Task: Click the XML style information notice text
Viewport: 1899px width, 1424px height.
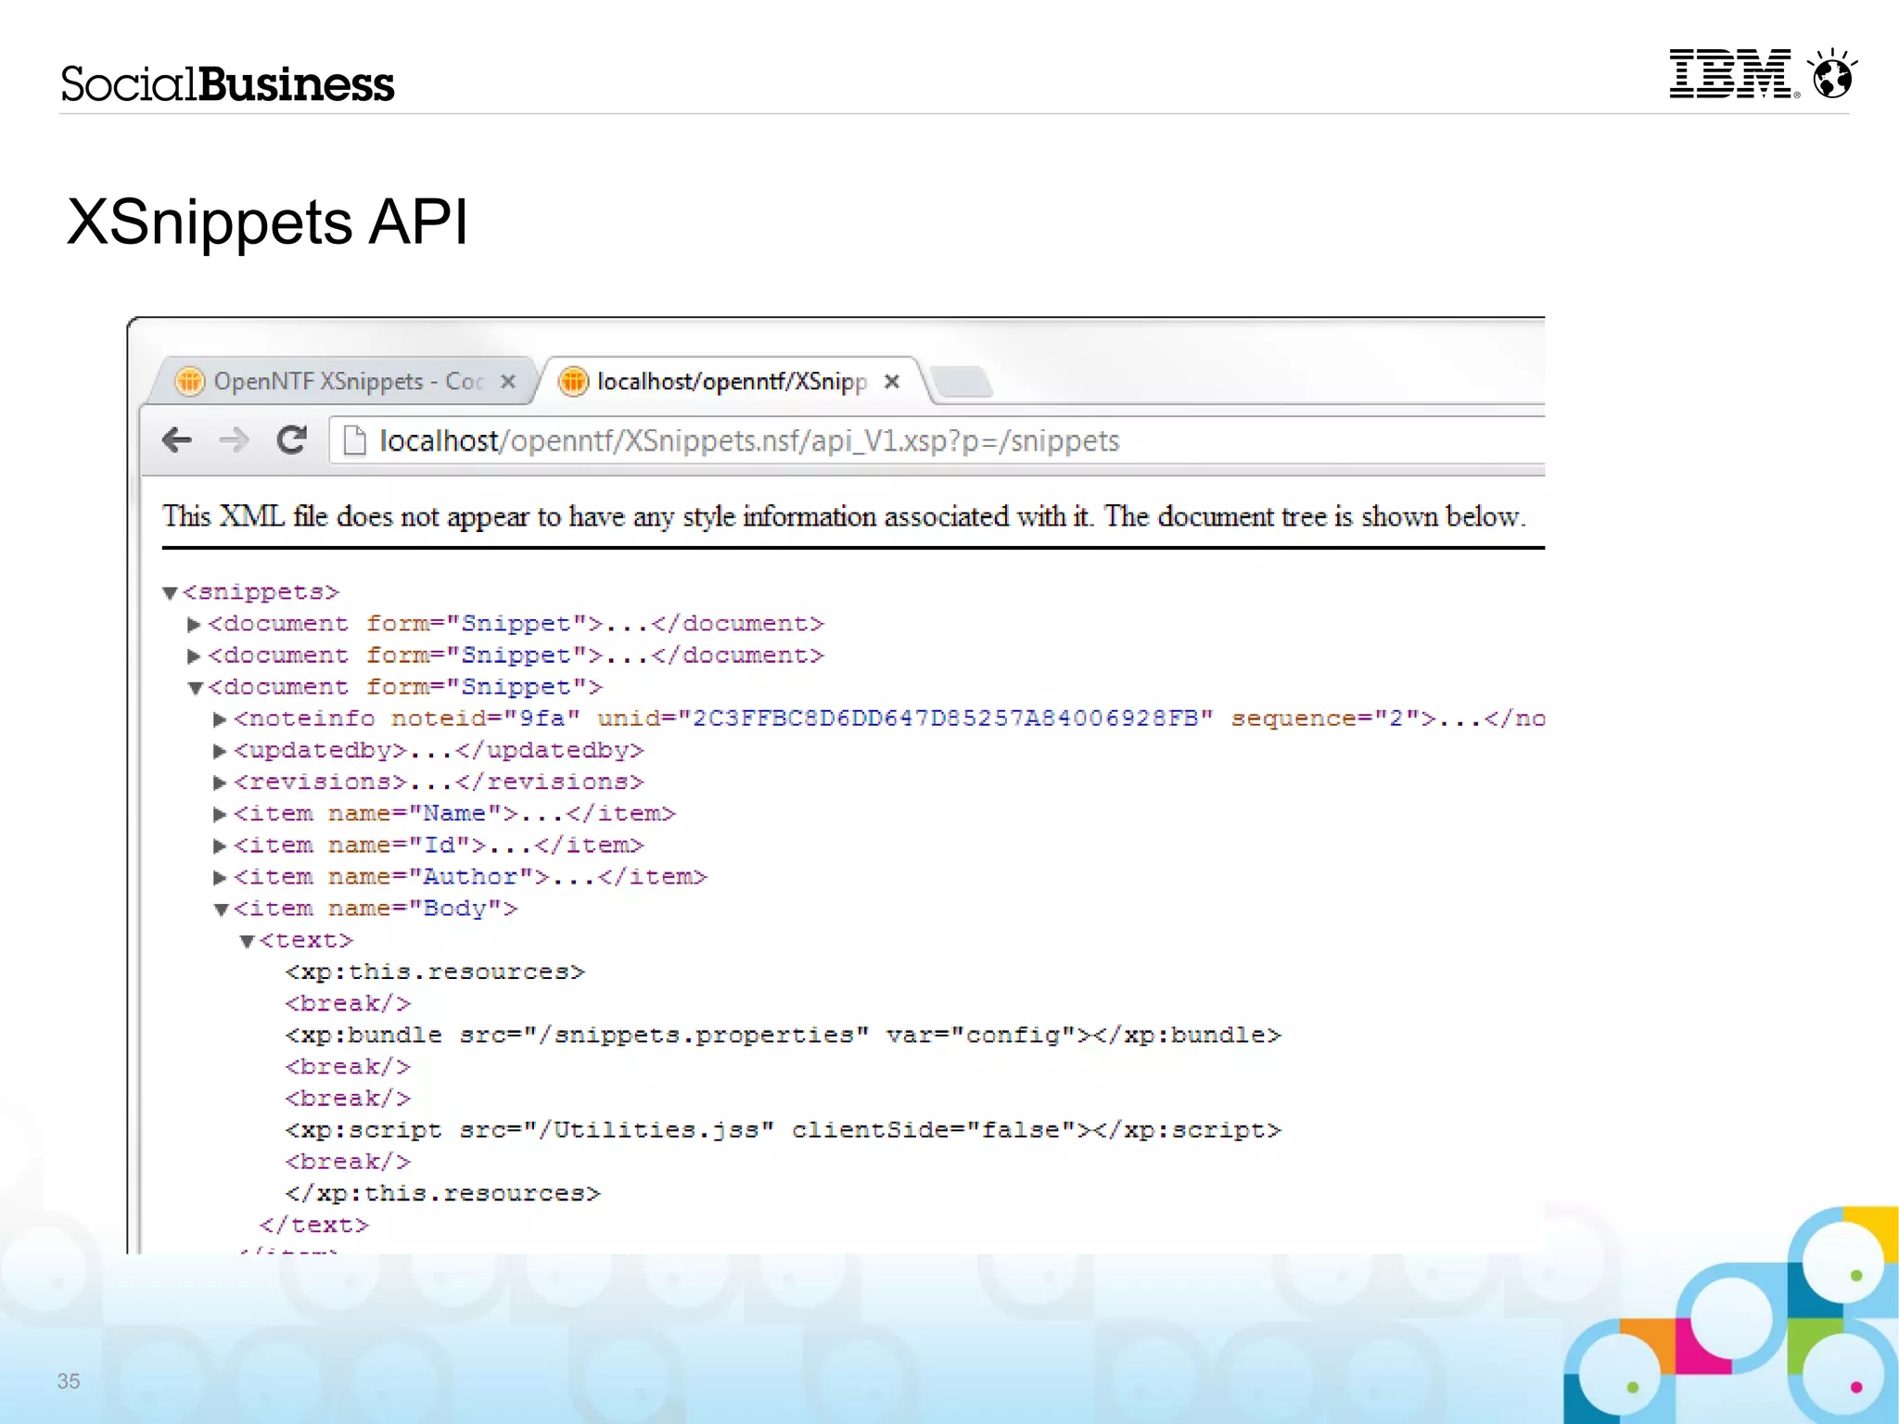Action: tap(844, 516)
